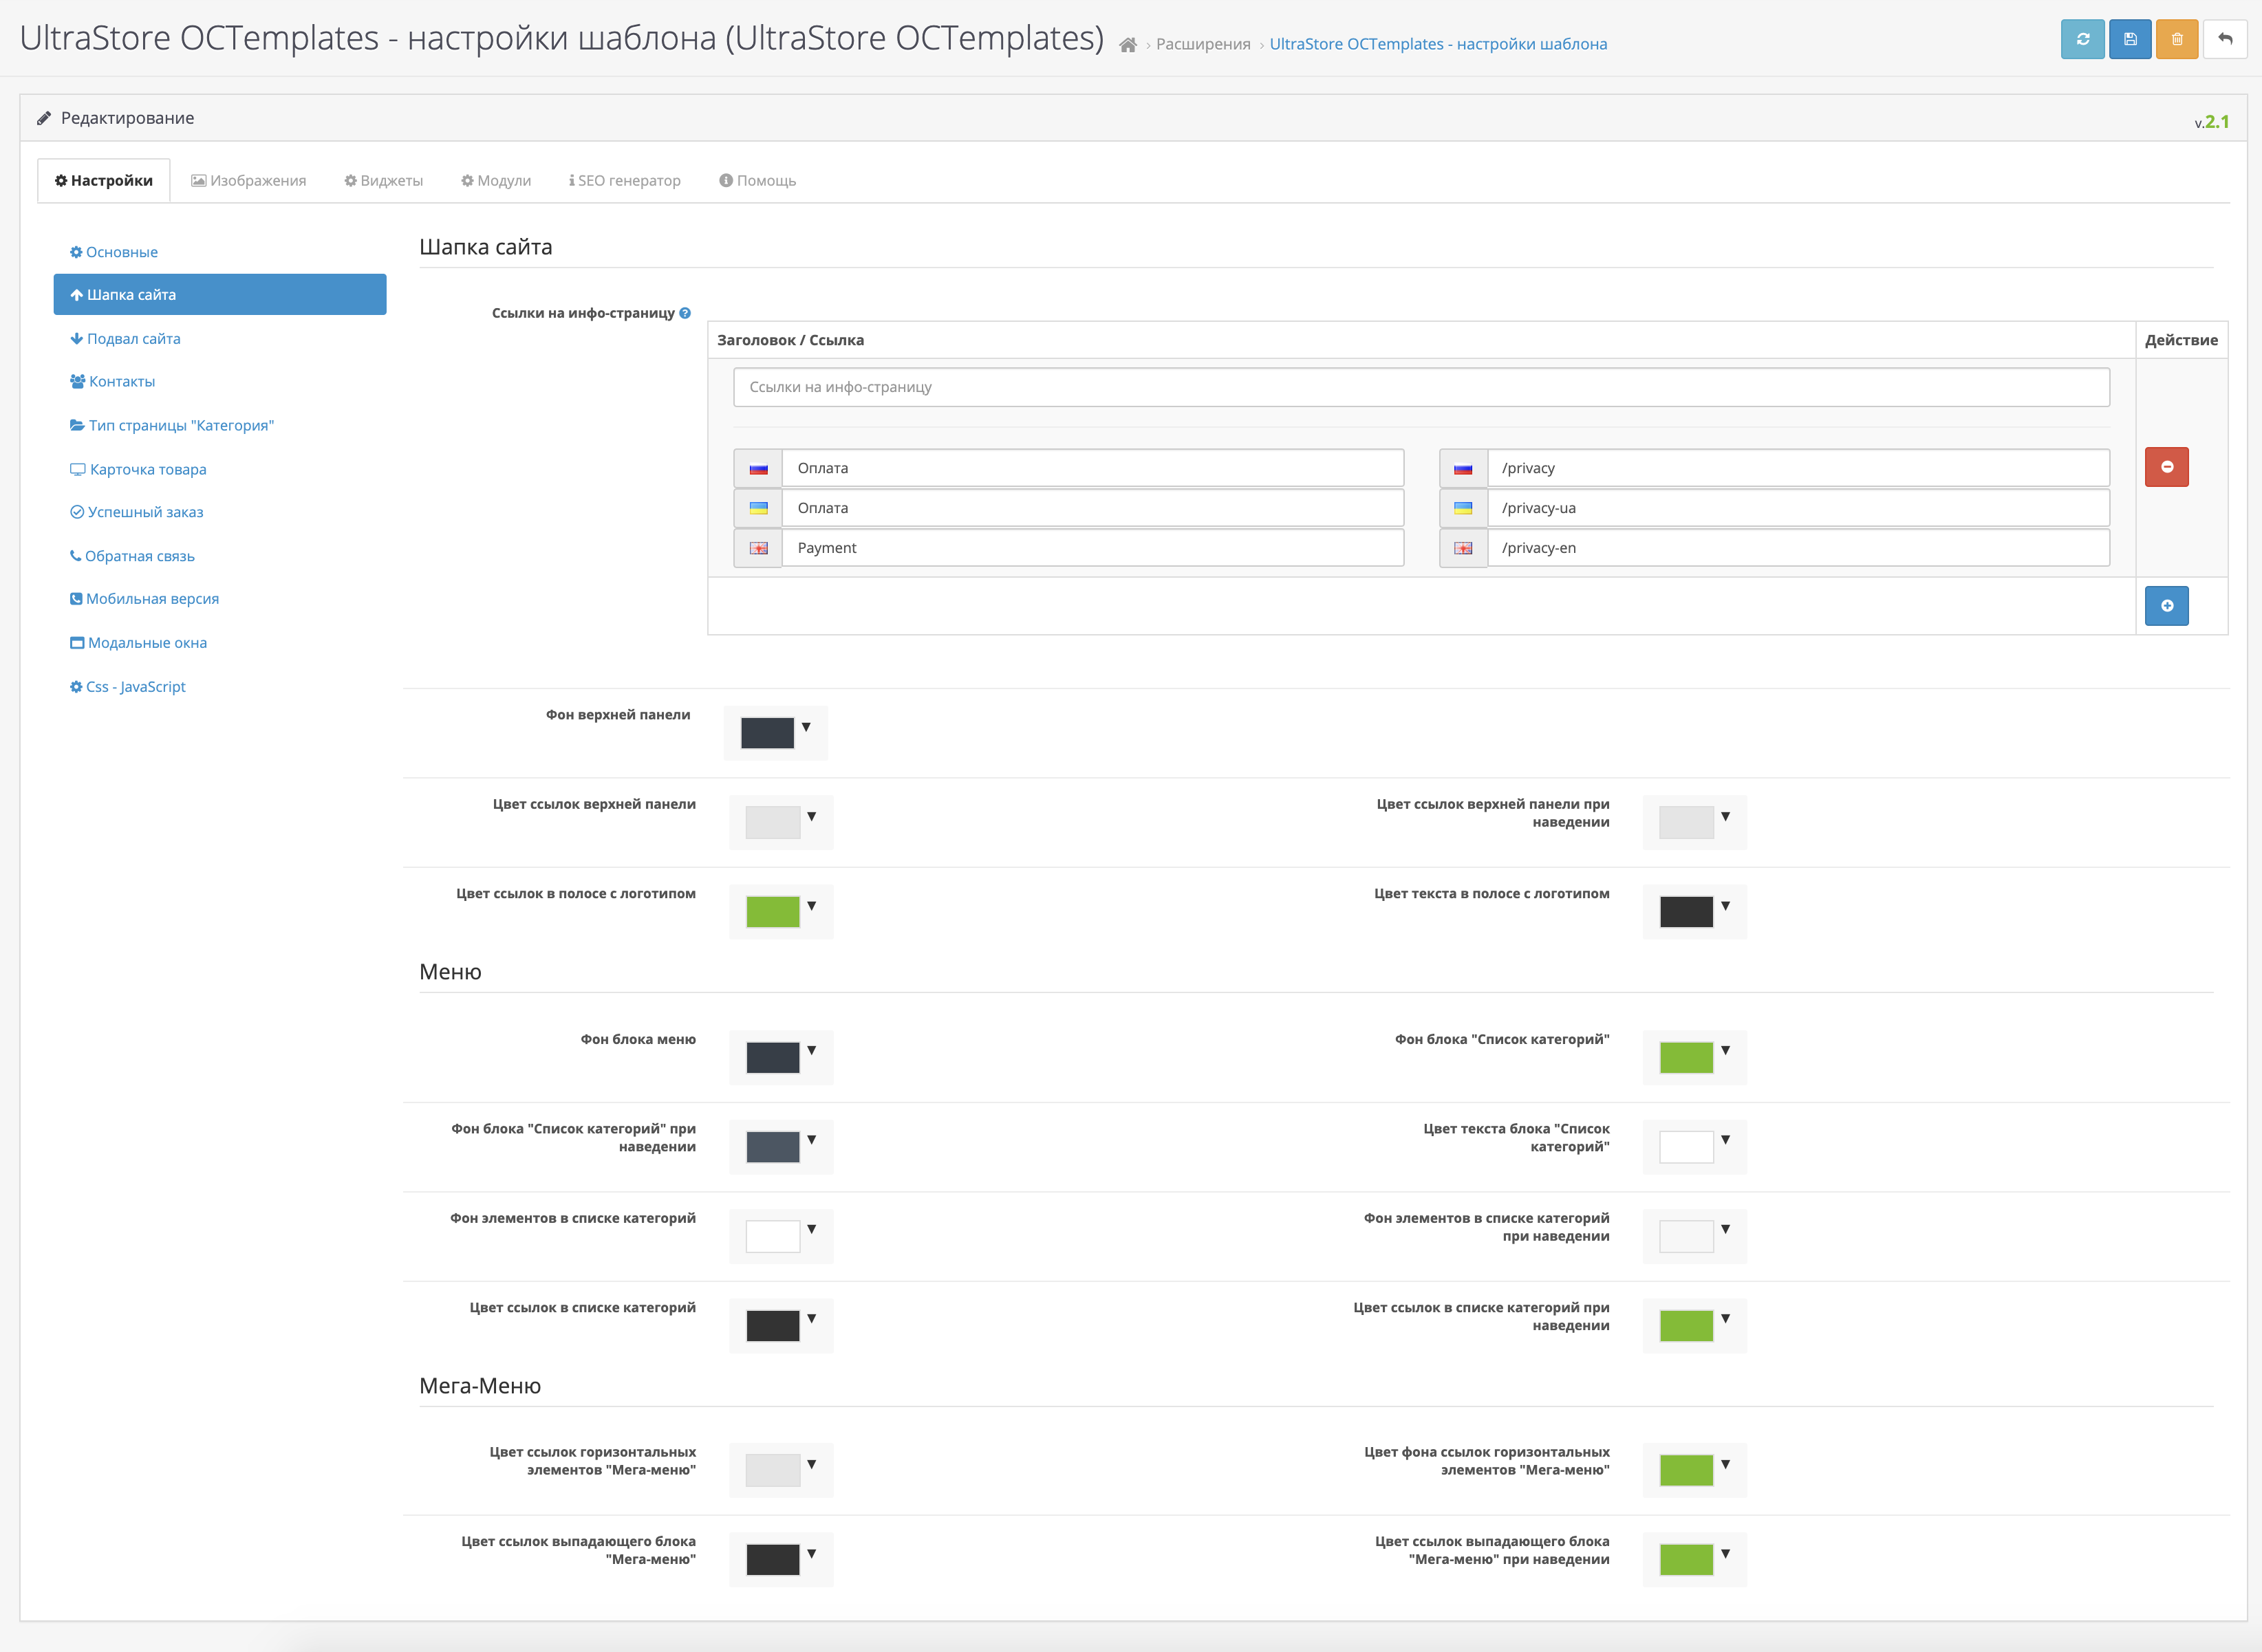This screenshot has width=2262, height=1652.
Task: Click the Ссылки на инфо-страницу input field
Action: [1421, 387]
